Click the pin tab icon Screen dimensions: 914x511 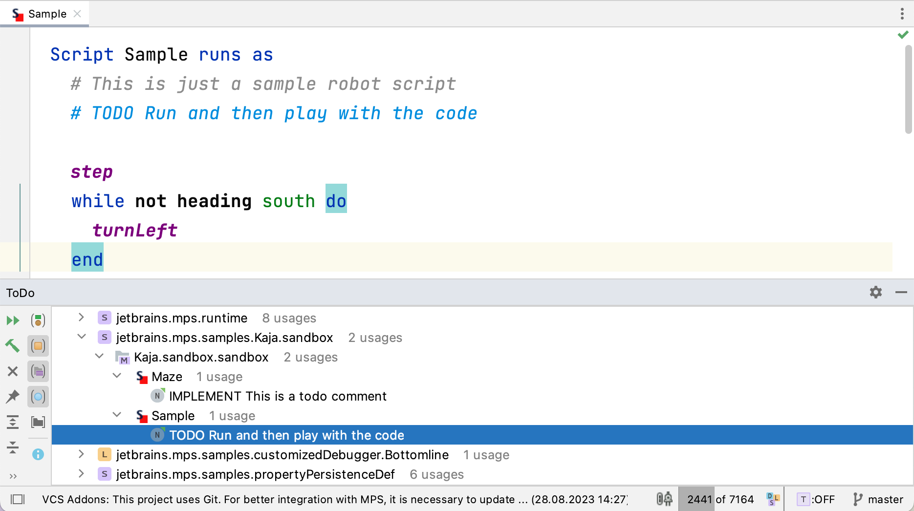(13, 397)
